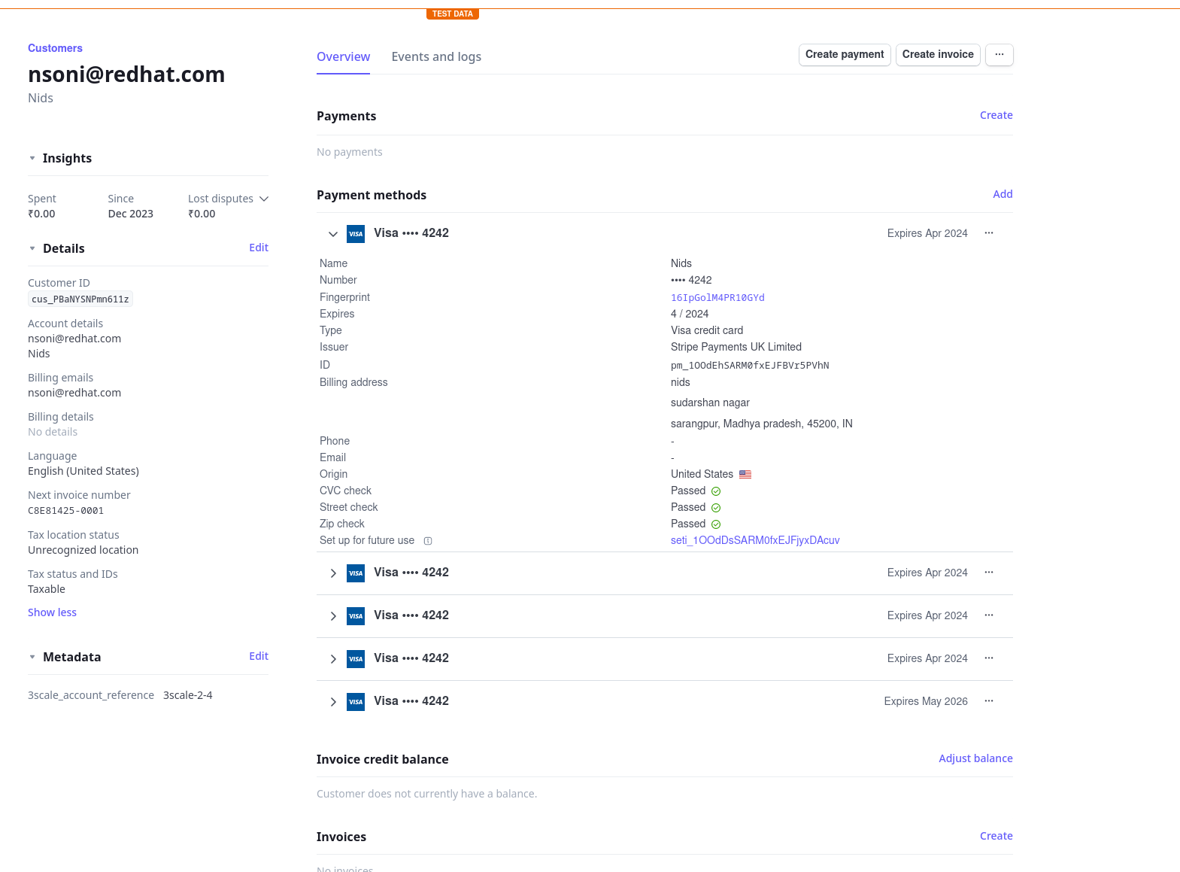Viewport: 1180px width, 872px height.
Task: Add a new payment method
Action: [x=1003, y=194]
